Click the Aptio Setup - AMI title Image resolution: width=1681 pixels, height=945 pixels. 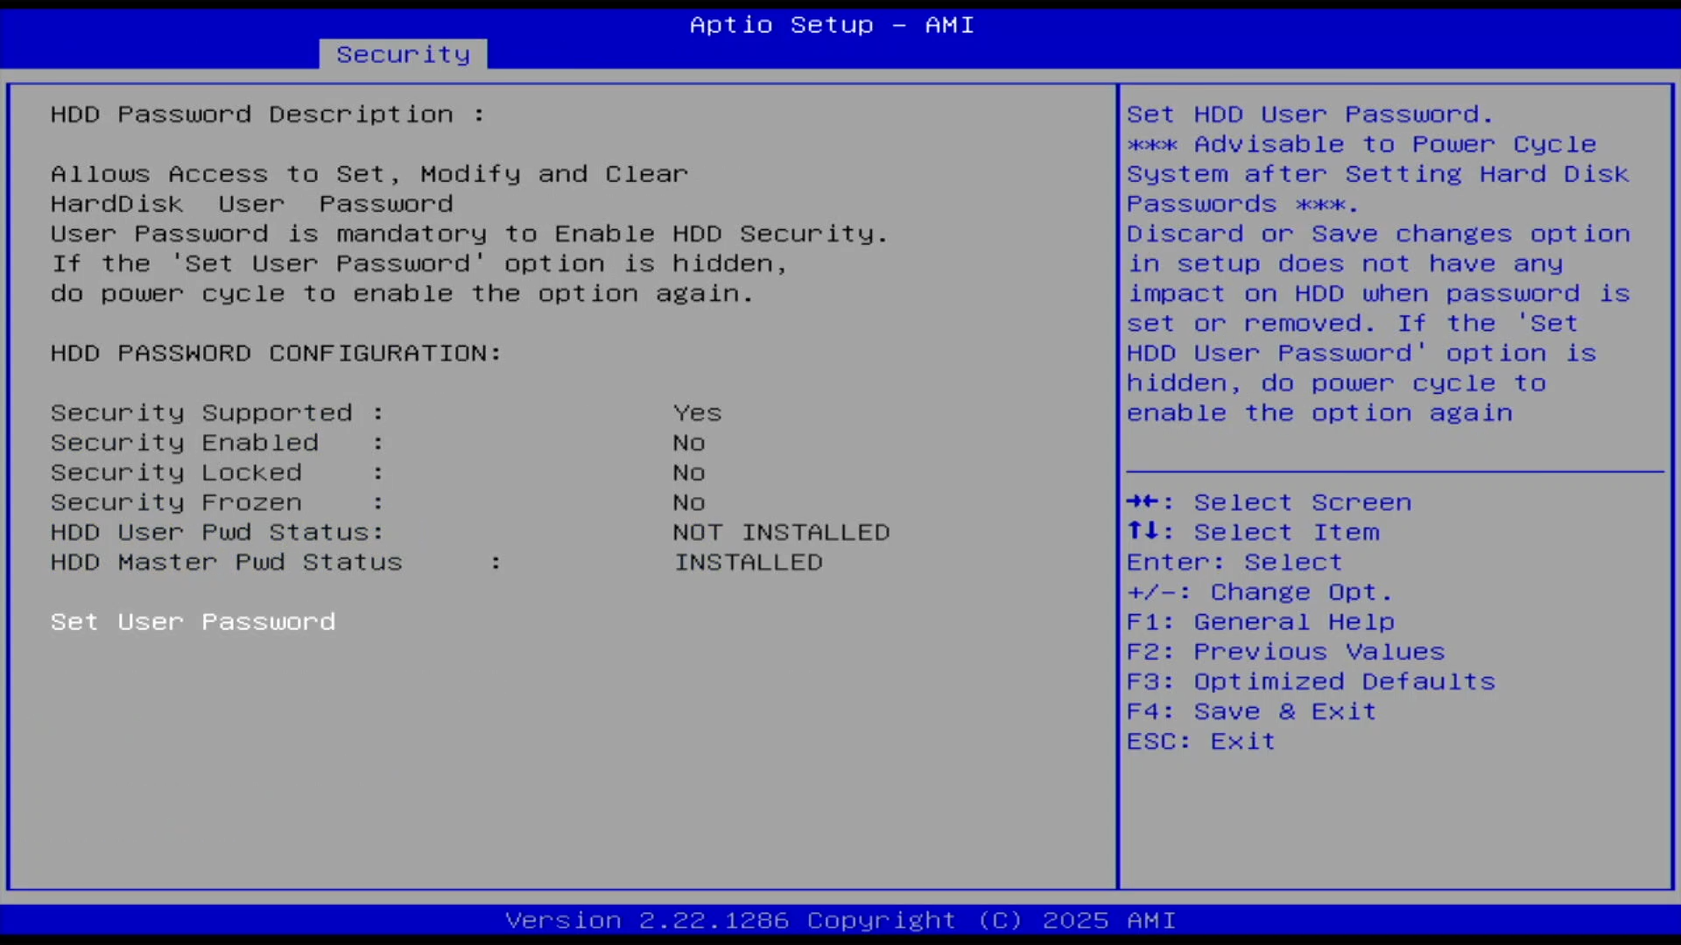[x=831, y=24]
